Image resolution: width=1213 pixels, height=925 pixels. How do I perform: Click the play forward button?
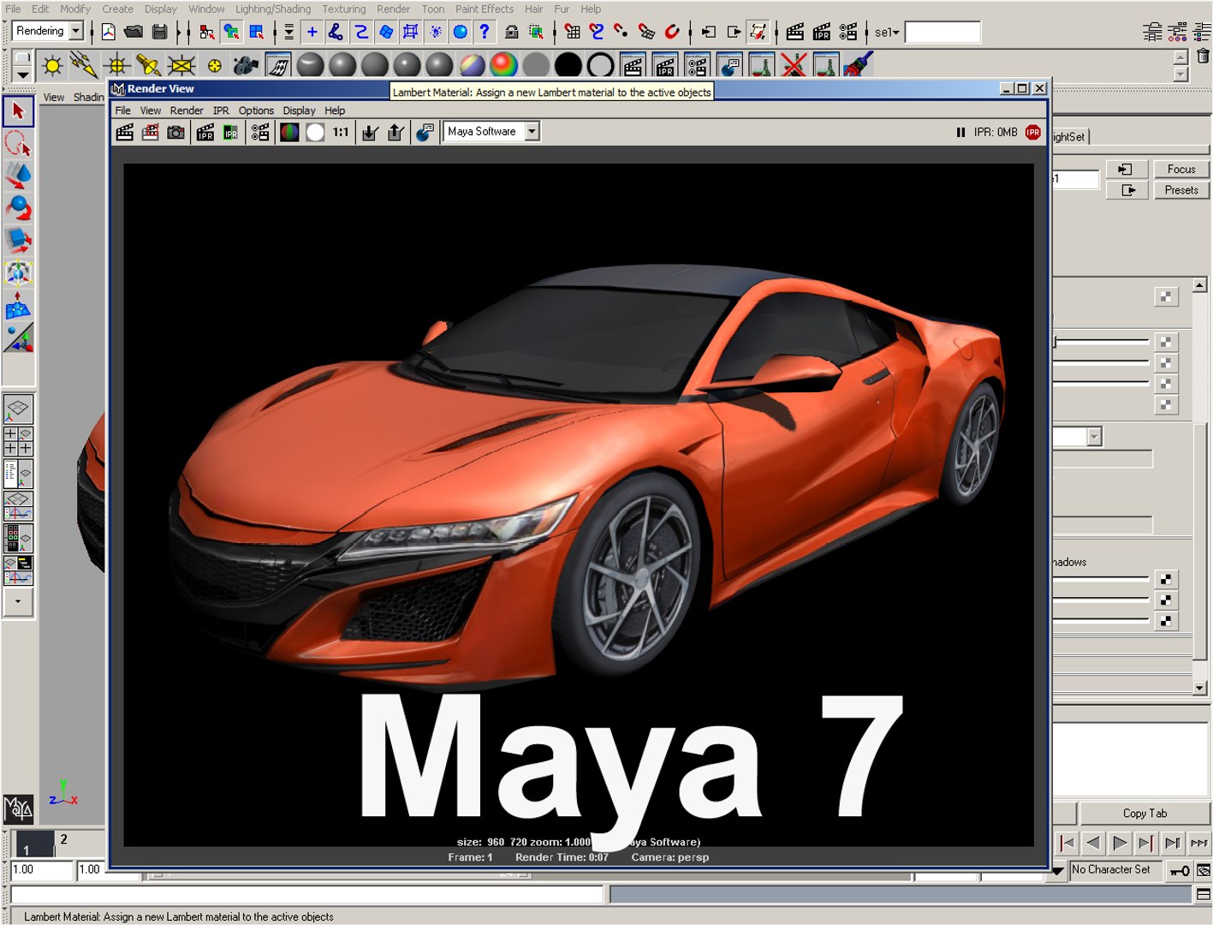1119,843
